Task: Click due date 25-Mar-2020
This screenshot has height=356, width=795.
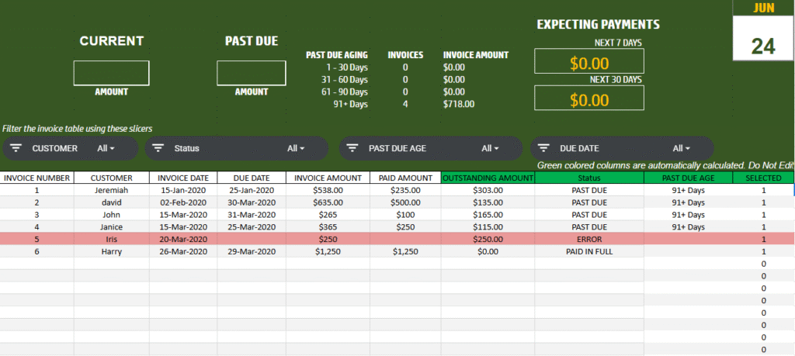Action: click(x=252, y=227)
